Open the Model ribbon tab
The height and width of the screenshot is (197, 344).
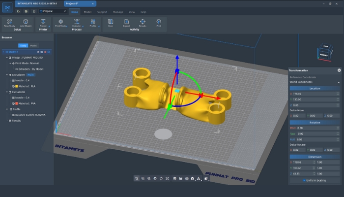coord(87,12)
